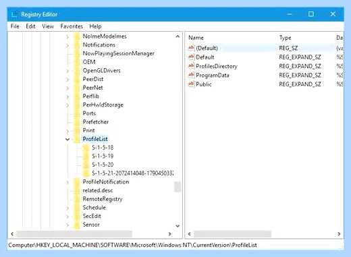
Task: Click the tree pane scroll down arrow
Action: click(178, 225)
